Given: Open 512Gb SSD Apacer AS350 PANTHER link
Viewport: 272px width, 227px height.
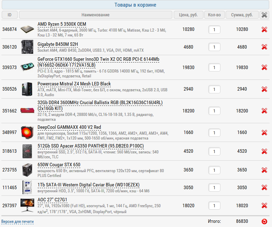Looking at the screenshot, I should [91, 146].
